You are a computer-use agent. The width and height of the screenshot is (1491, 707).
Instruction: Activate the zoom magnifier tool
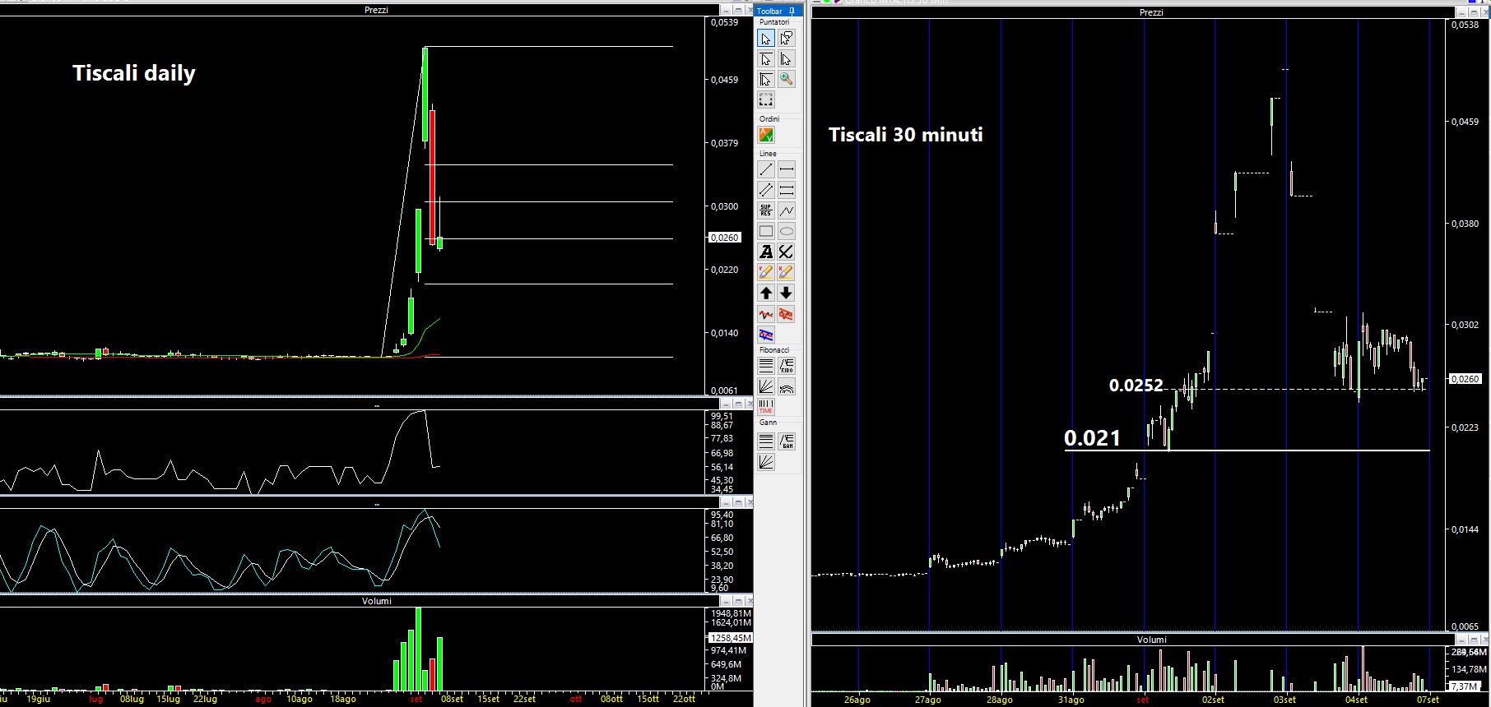787,80
